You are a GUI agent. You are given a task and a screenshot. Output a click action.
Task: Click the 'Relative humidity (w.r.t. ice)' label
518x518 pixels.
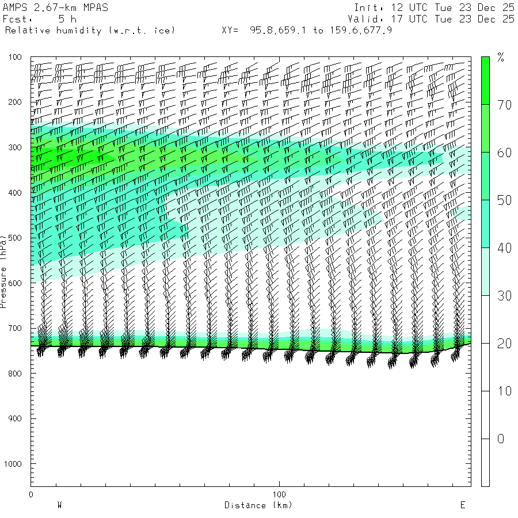tap(90, 30)
